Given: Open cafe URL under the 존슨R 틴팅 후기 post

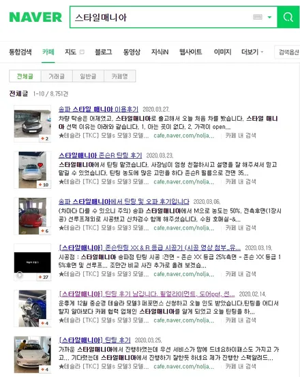Looking at the screenshot, I should [x=184, y=182].
